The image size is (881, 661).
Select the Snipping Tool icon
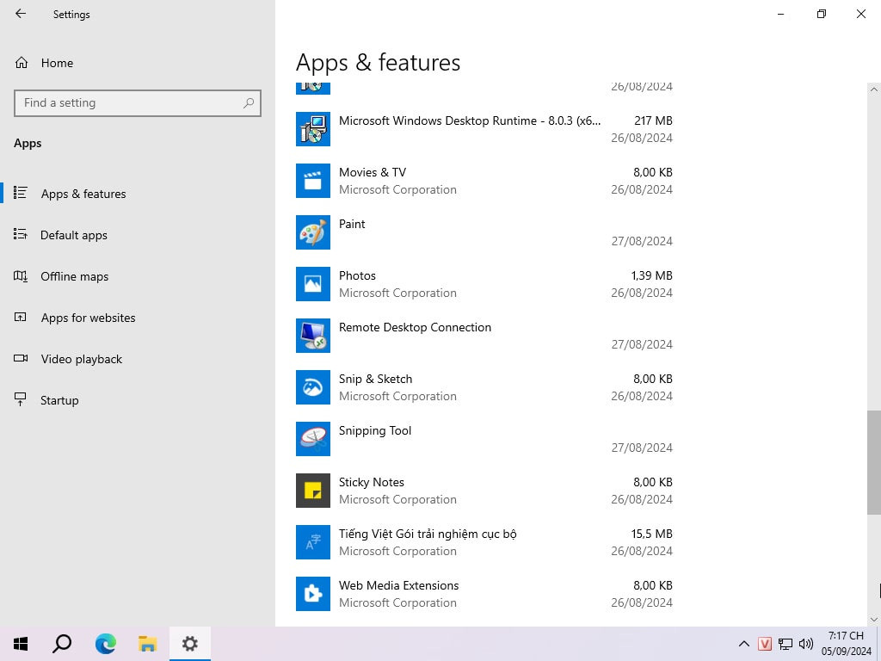312,439
